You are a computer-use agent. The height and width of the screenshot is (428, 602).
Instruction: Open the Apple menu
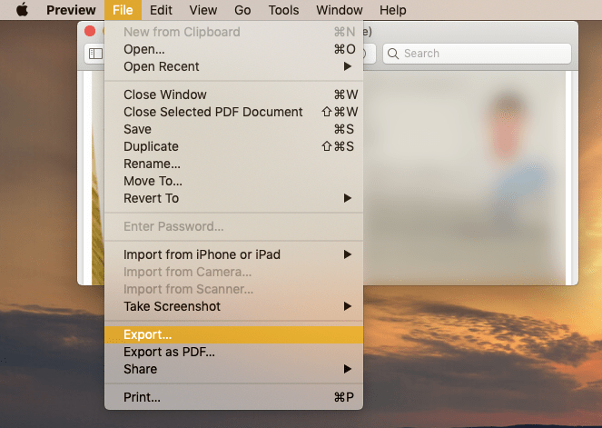pos(23,10)
